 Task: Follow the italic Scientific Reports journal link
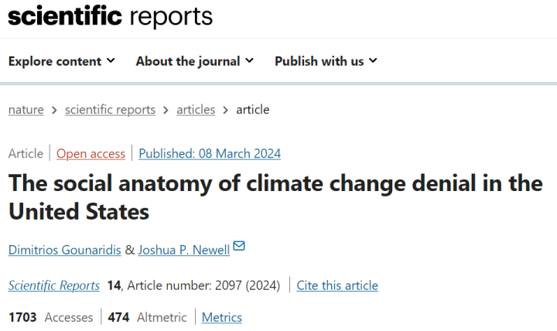(x=54, y=285)
